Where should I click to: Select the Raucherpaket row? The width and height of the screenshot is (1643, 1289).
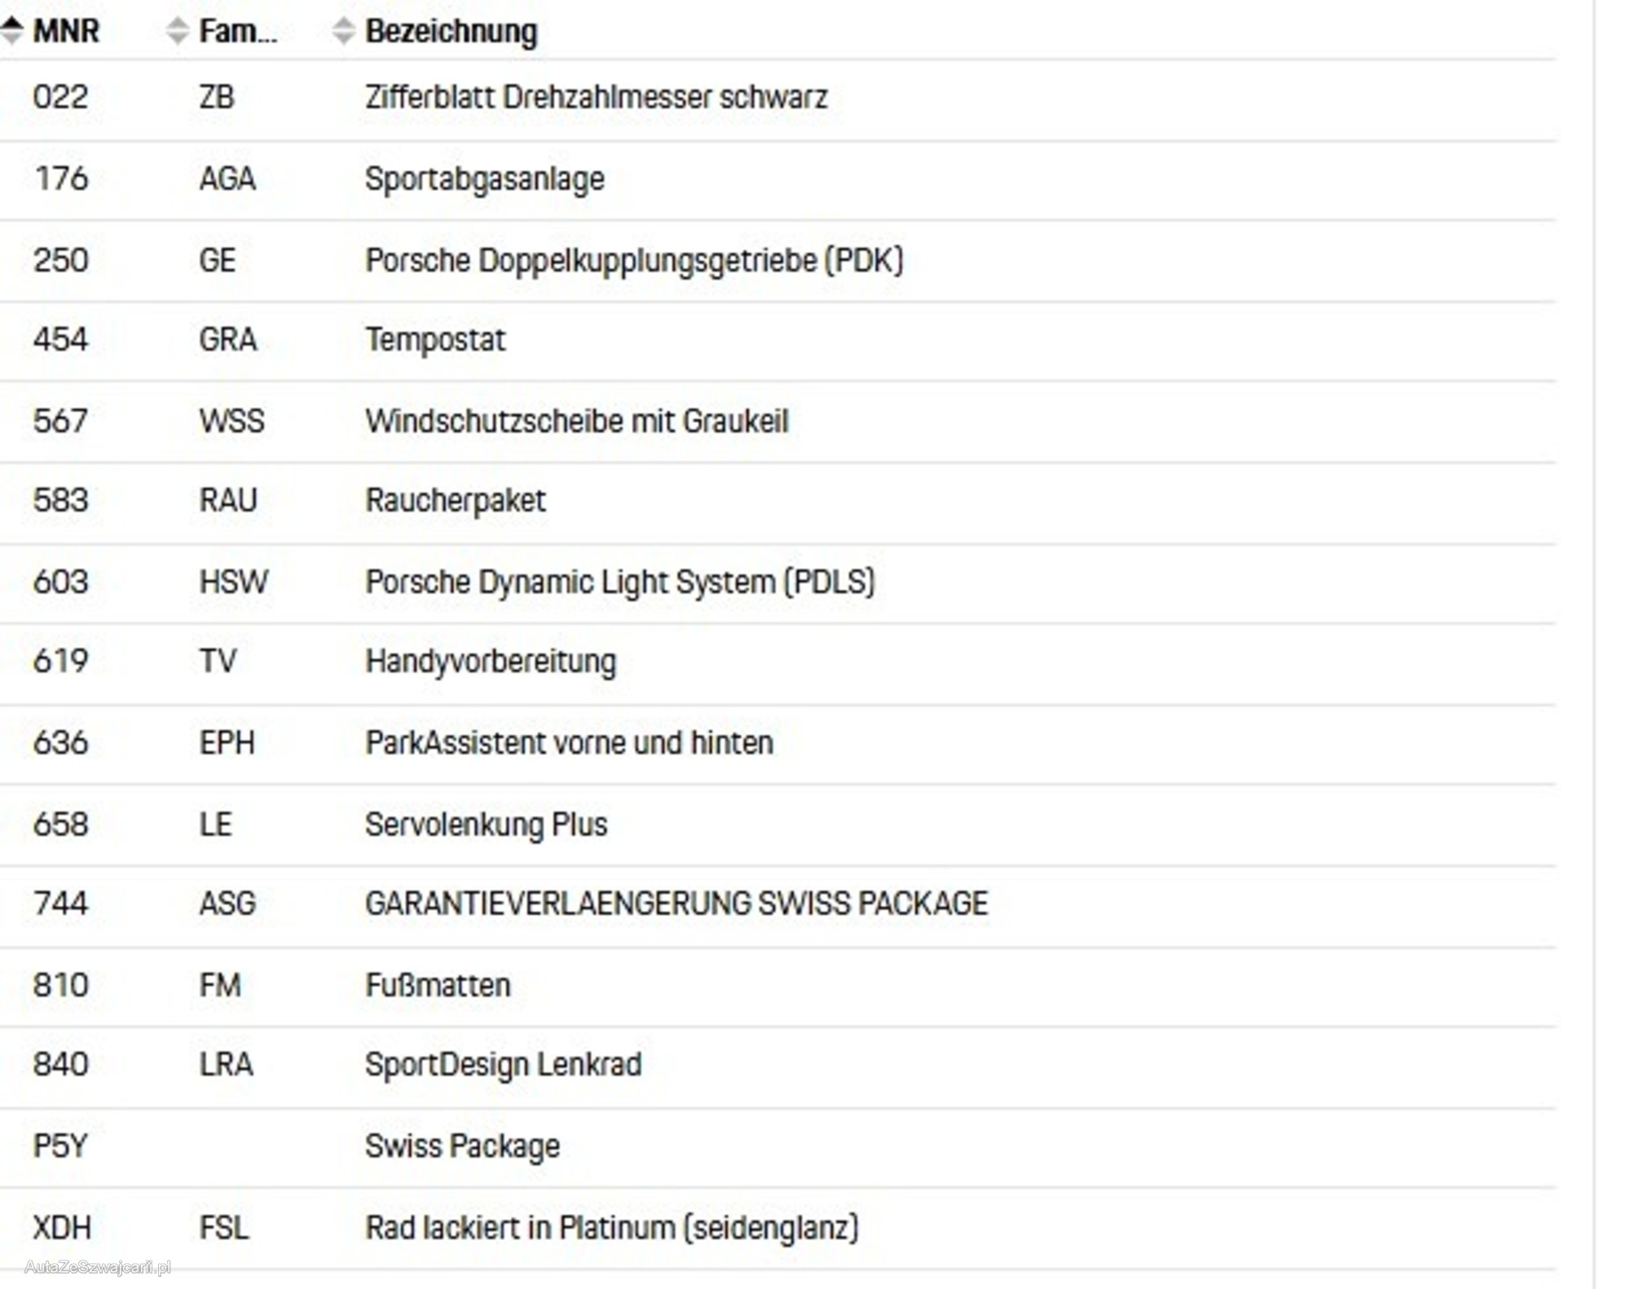tap(778, 502)
